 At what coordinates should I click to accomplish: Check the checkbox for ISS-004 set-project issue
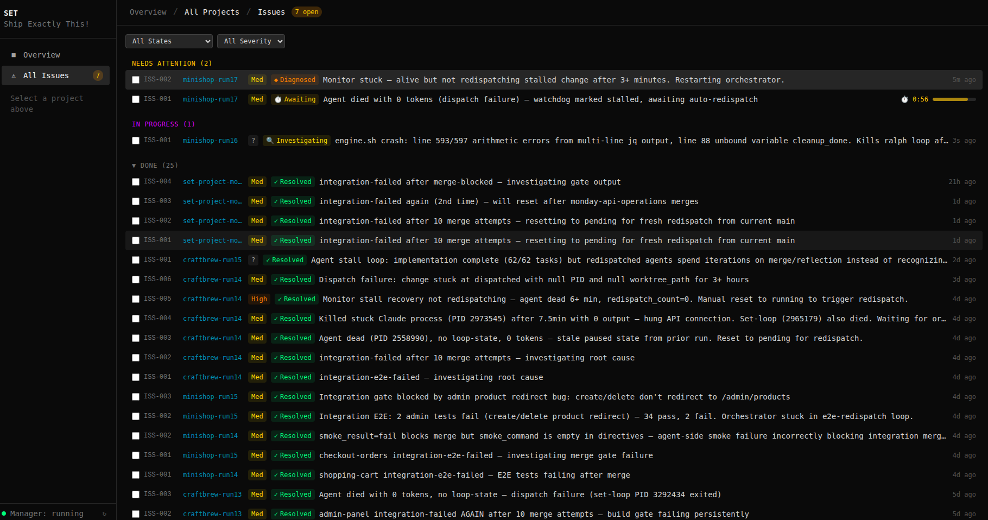(136, 182)
